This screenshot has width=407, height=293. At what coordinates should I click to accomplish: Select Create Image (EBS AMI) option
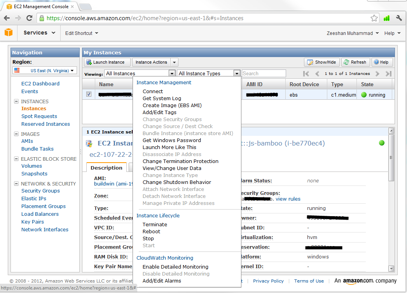pyautogui.click(x=172, y=105)
